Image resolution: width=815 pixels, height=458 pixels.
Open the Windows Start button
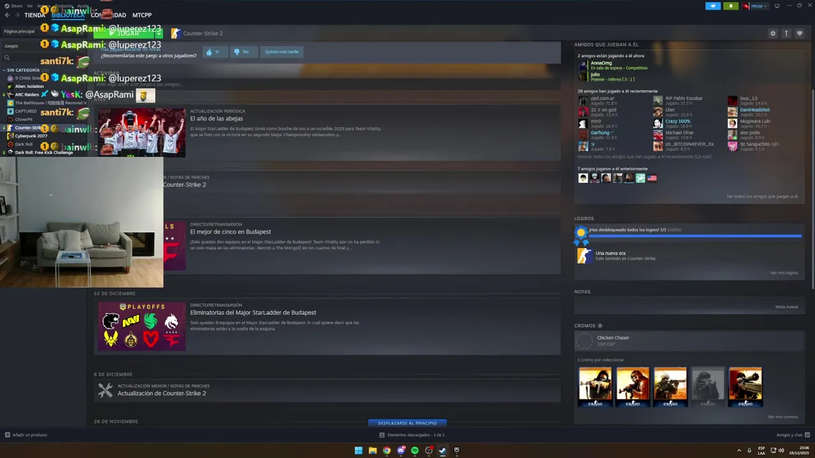click(358, 450)
